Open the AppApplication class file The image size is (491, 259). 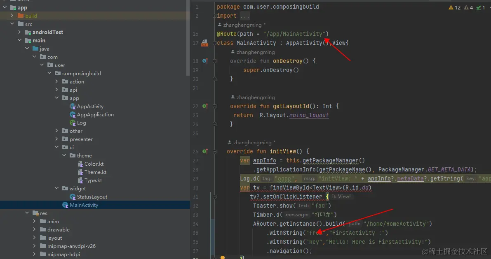pos(95,115)
